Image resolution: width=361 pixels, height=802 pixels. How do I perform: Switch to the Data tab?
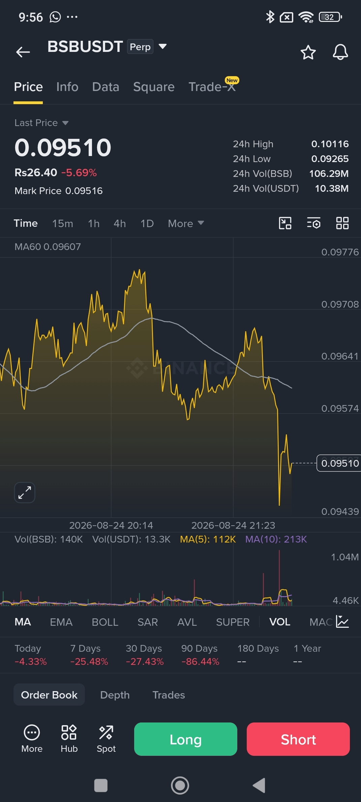[106, 87]
